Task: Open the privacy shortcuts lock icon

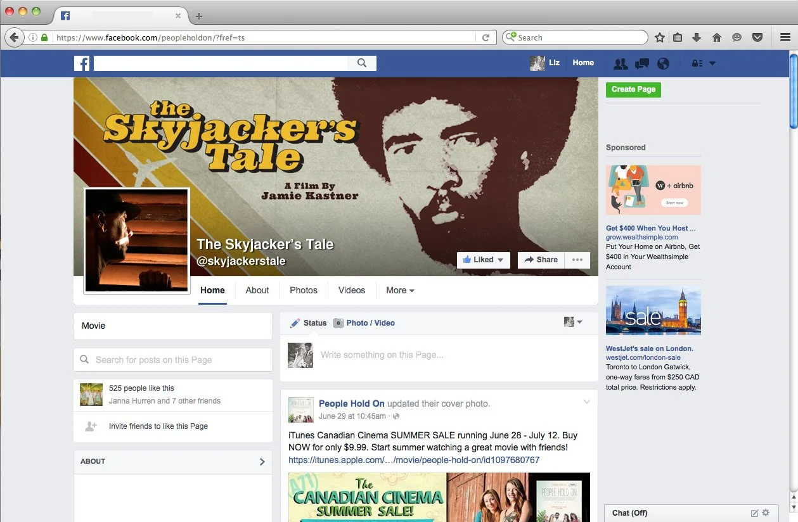Action: coord(698,63)
